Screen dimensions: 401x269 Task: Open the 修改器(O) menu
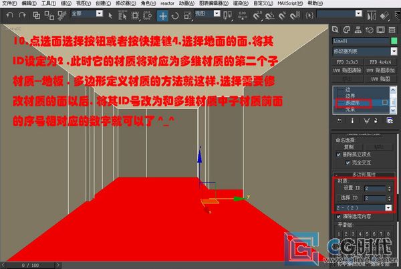[x=126, y=3]
